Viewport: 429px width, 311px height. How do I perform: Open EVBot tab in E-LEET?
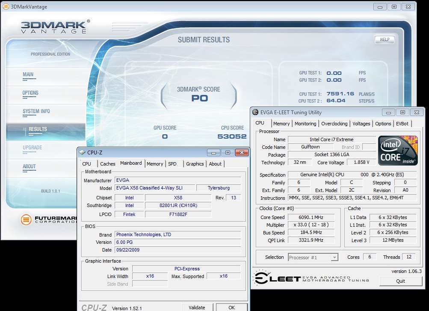point(402,124)
